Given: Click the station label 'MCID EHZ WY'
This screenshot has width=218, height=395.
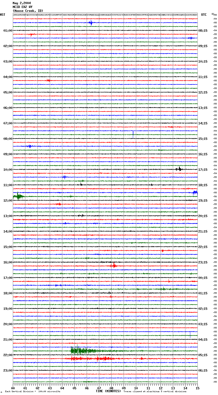Looking at the screenshot, I should click(x=23, y=7).
